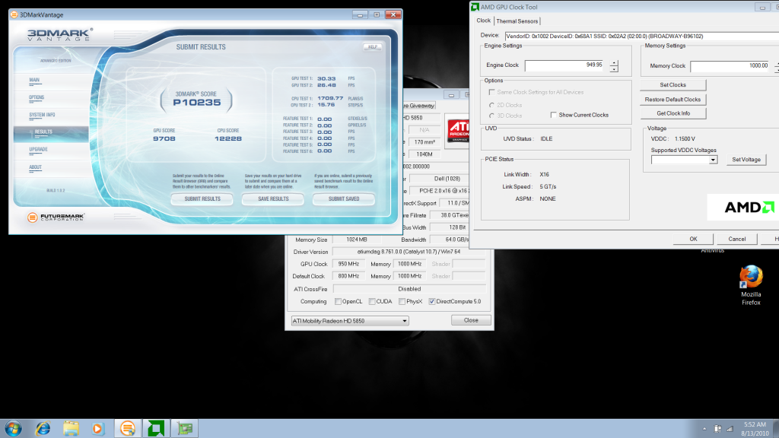This screenshot has height=438, width=779.
Task: Click the 3DMark Vantage title bar icon
Action: point(14,15)
